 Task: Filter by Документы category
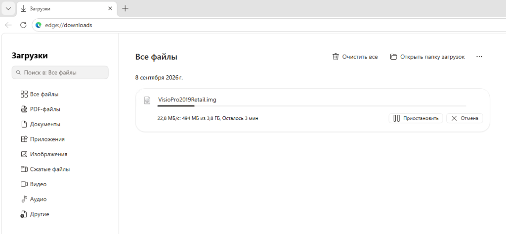coord(41,124)
